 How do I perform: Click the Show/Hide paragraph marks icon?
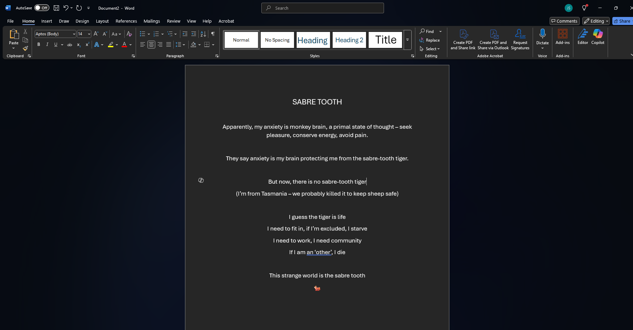(213, 34)
